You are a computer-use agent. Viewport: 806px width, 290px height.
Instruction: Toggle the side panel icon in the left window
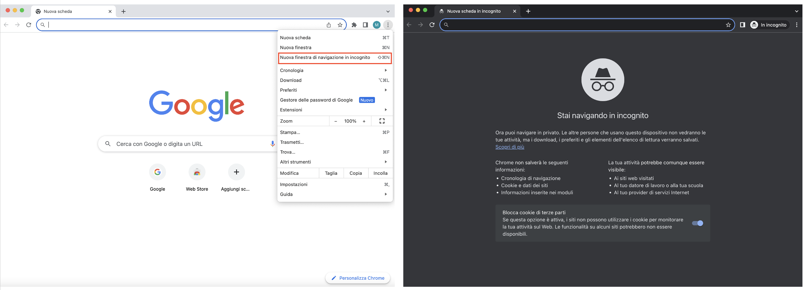[365, 25]
